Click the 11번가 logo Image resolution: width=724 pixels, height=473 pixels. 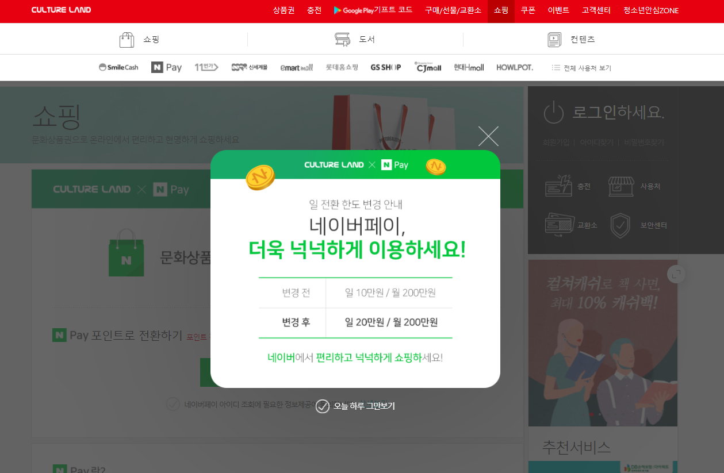(206, 67)
